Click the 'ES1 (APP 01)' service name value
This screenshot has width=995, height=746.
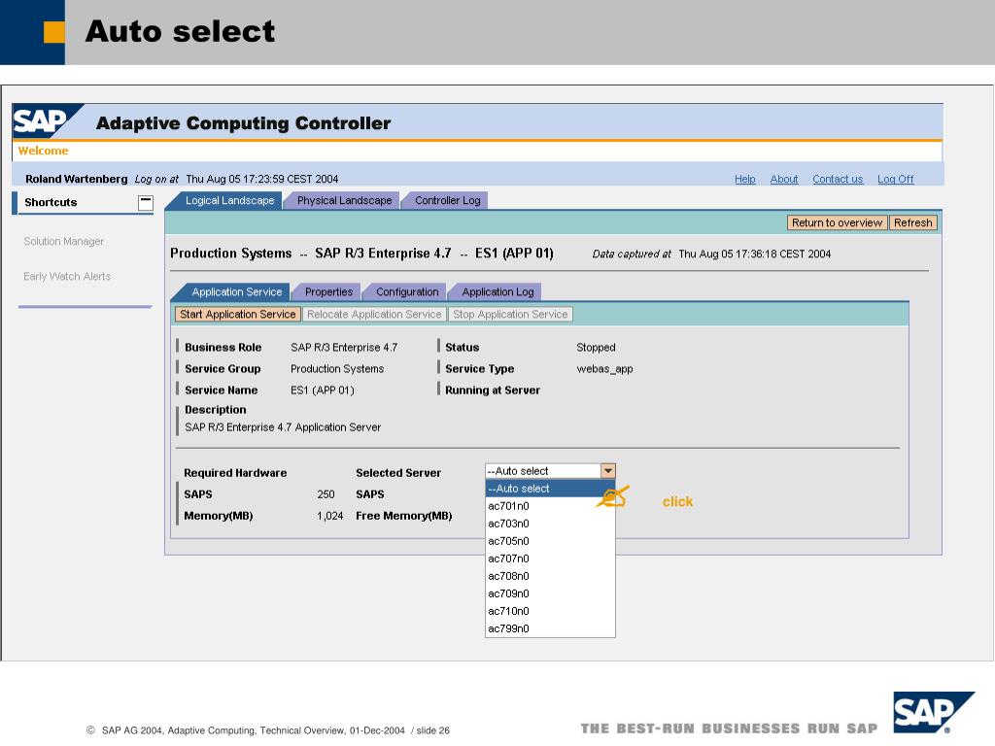323,390
